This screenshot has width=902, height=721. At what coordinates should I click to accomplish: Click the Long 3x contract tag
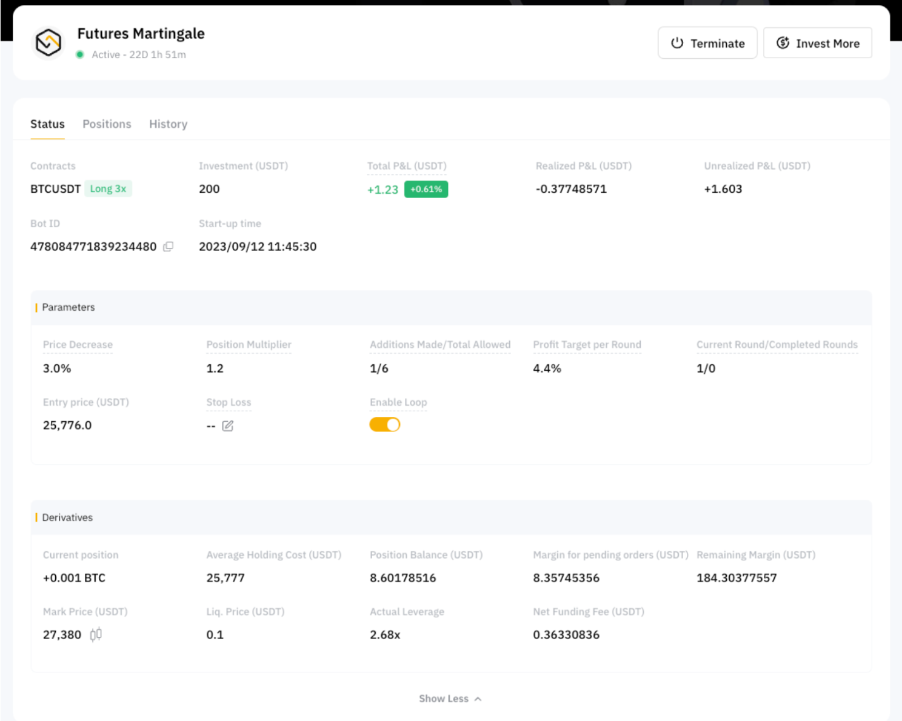(x=108, y=189)
